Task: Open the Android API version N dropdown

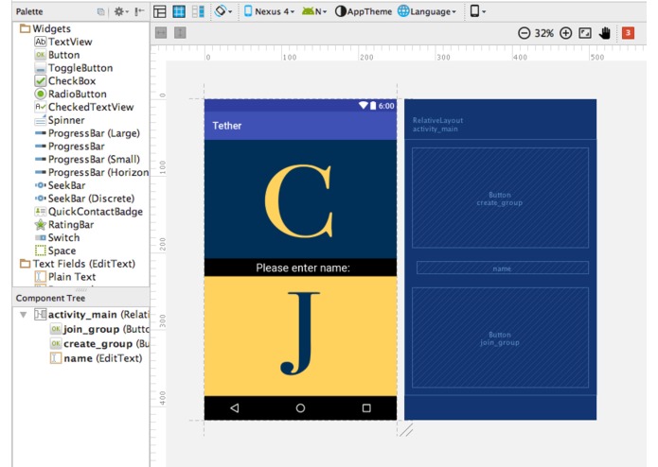Action: 314,11
